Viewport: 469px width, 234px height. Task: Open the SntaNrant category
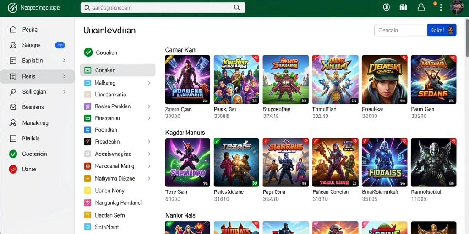[x=107, y=227]
